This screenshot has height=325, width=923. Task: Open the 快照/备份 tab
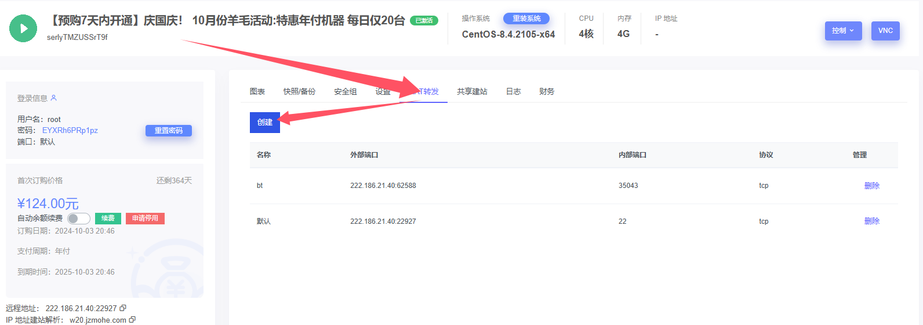(299, 91)
